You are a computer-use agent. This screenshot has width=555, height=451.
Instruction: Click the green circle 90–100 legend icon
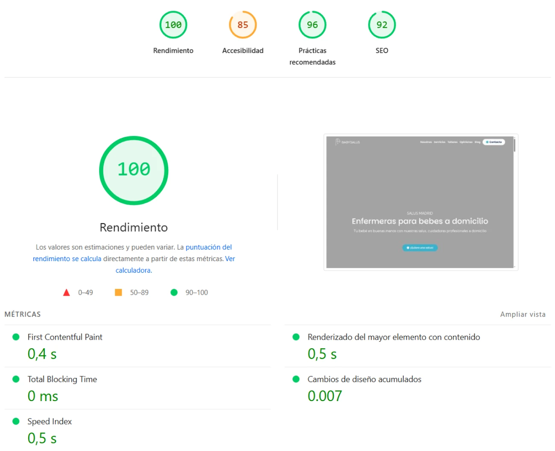coord(174,293)
